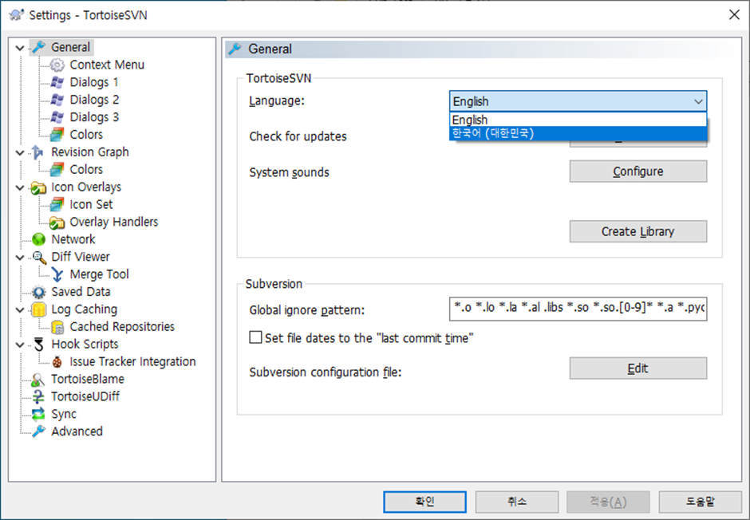
Task: Enable set file dates to last commit time
Action: 255,337
